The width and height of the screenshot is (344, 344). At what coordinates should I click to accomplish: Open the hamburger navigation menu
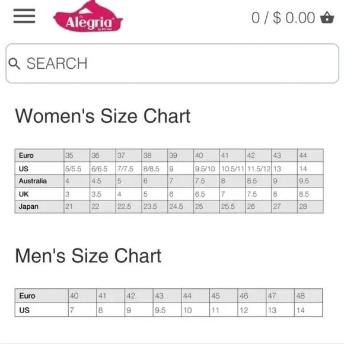point(24,16)
